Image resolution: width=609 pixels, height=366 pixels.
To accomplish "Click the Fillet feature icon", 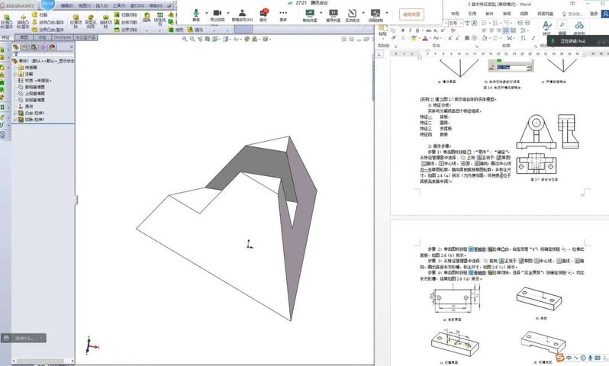I will [x=147, y=18].
